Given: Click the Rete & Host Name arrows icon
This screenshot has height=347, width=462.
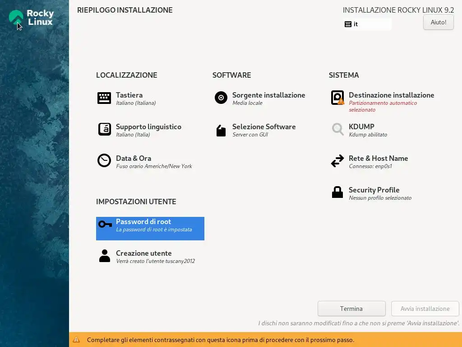Looking at the screenshot, I should [337, 161].
